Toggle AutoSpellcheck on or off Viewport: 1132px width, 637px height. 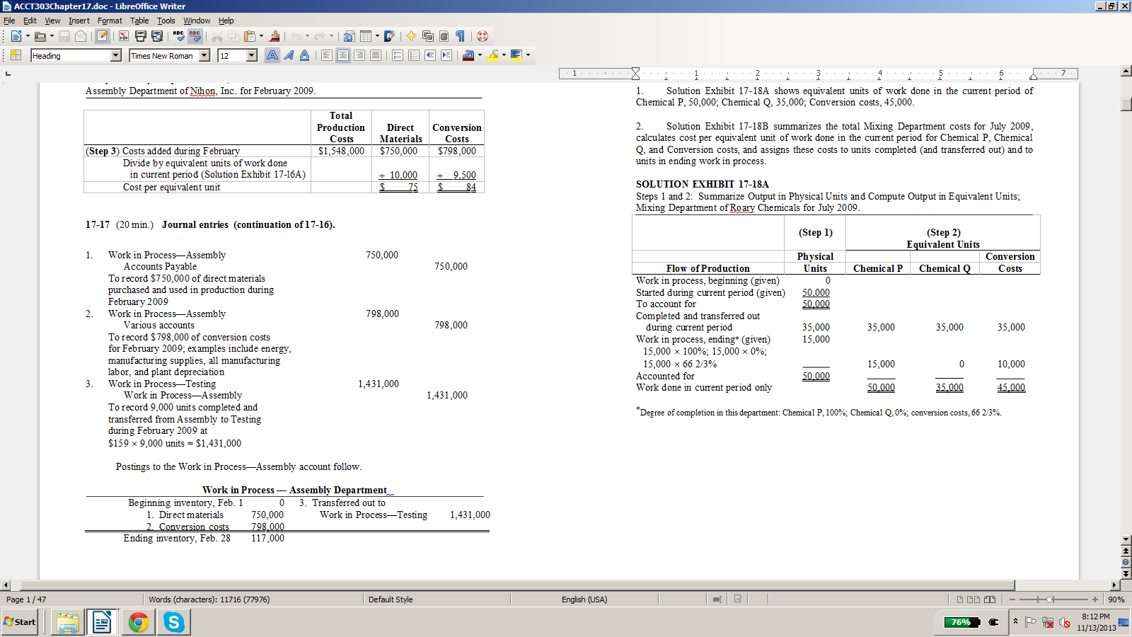pyautogui.click(x=195, y=36)
